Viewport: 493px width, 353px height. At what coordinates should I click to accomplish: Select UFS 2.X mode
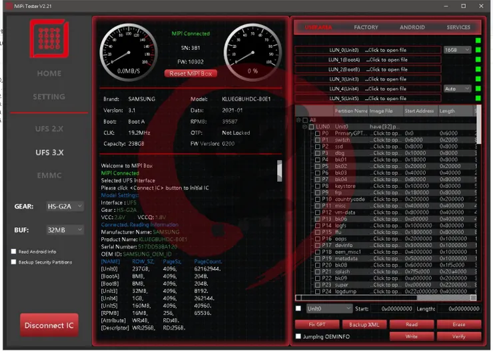click(x=49, y=129)
